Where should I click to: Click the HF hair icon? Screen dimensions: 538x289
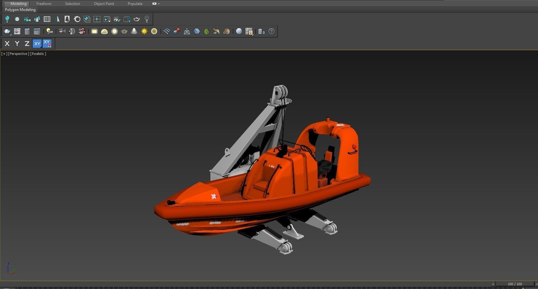point(217,31)
